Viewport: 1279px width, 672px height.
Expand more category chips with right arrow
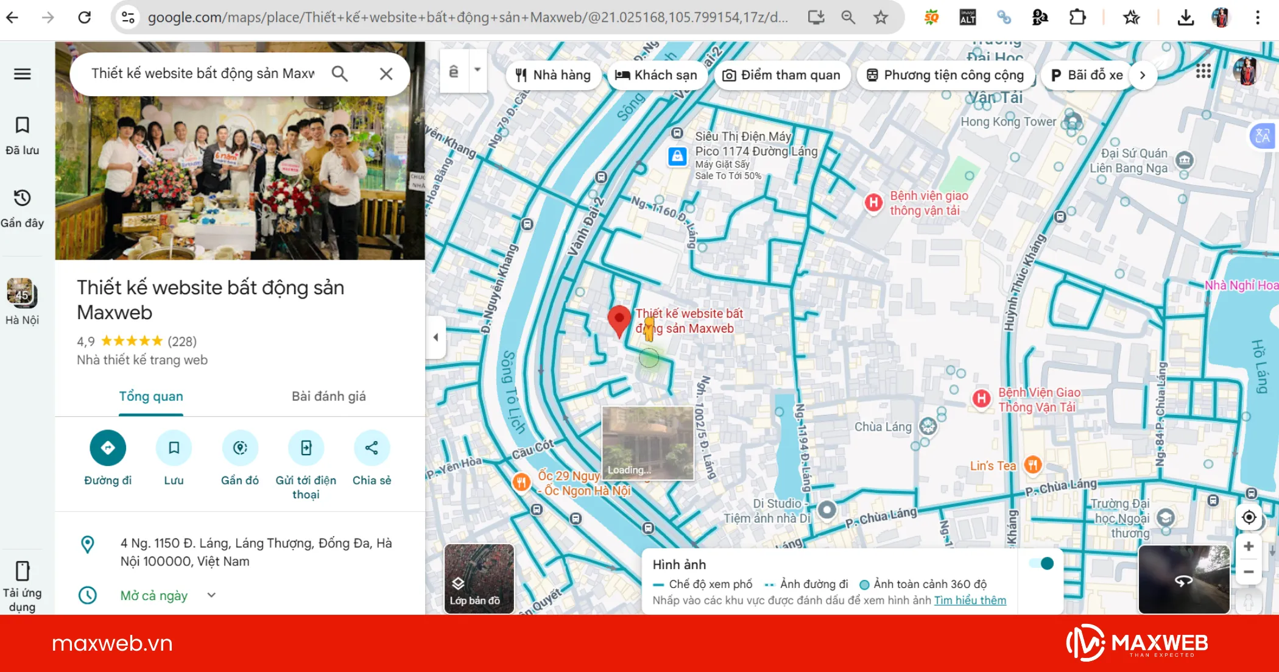pyautogui.click(x=1143, y=75)
